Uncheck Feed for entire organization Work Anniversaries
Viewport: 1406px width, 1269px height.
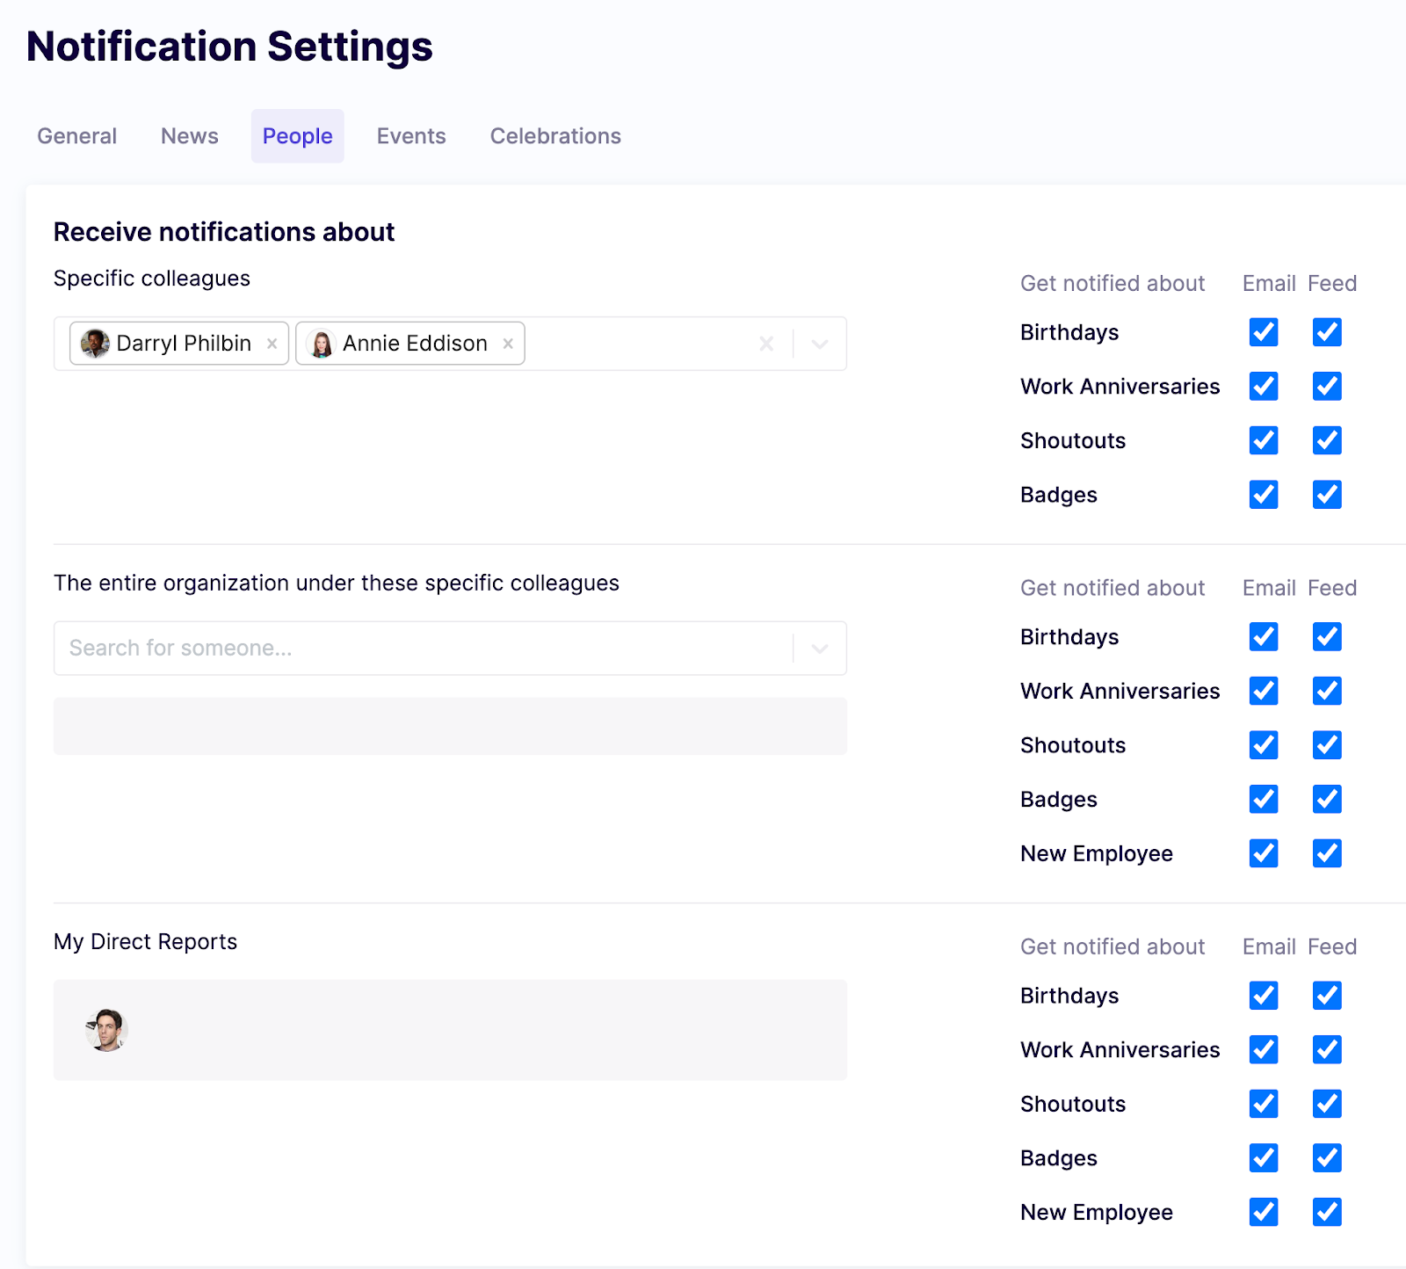1327,691
